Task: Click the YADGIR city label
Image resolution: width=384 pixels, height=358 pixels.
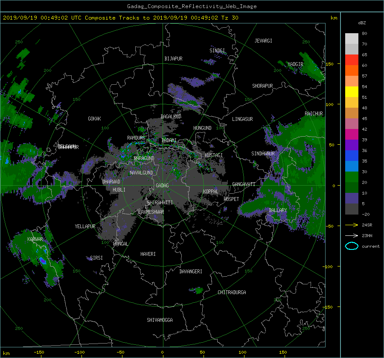Action: click(295, 64)
